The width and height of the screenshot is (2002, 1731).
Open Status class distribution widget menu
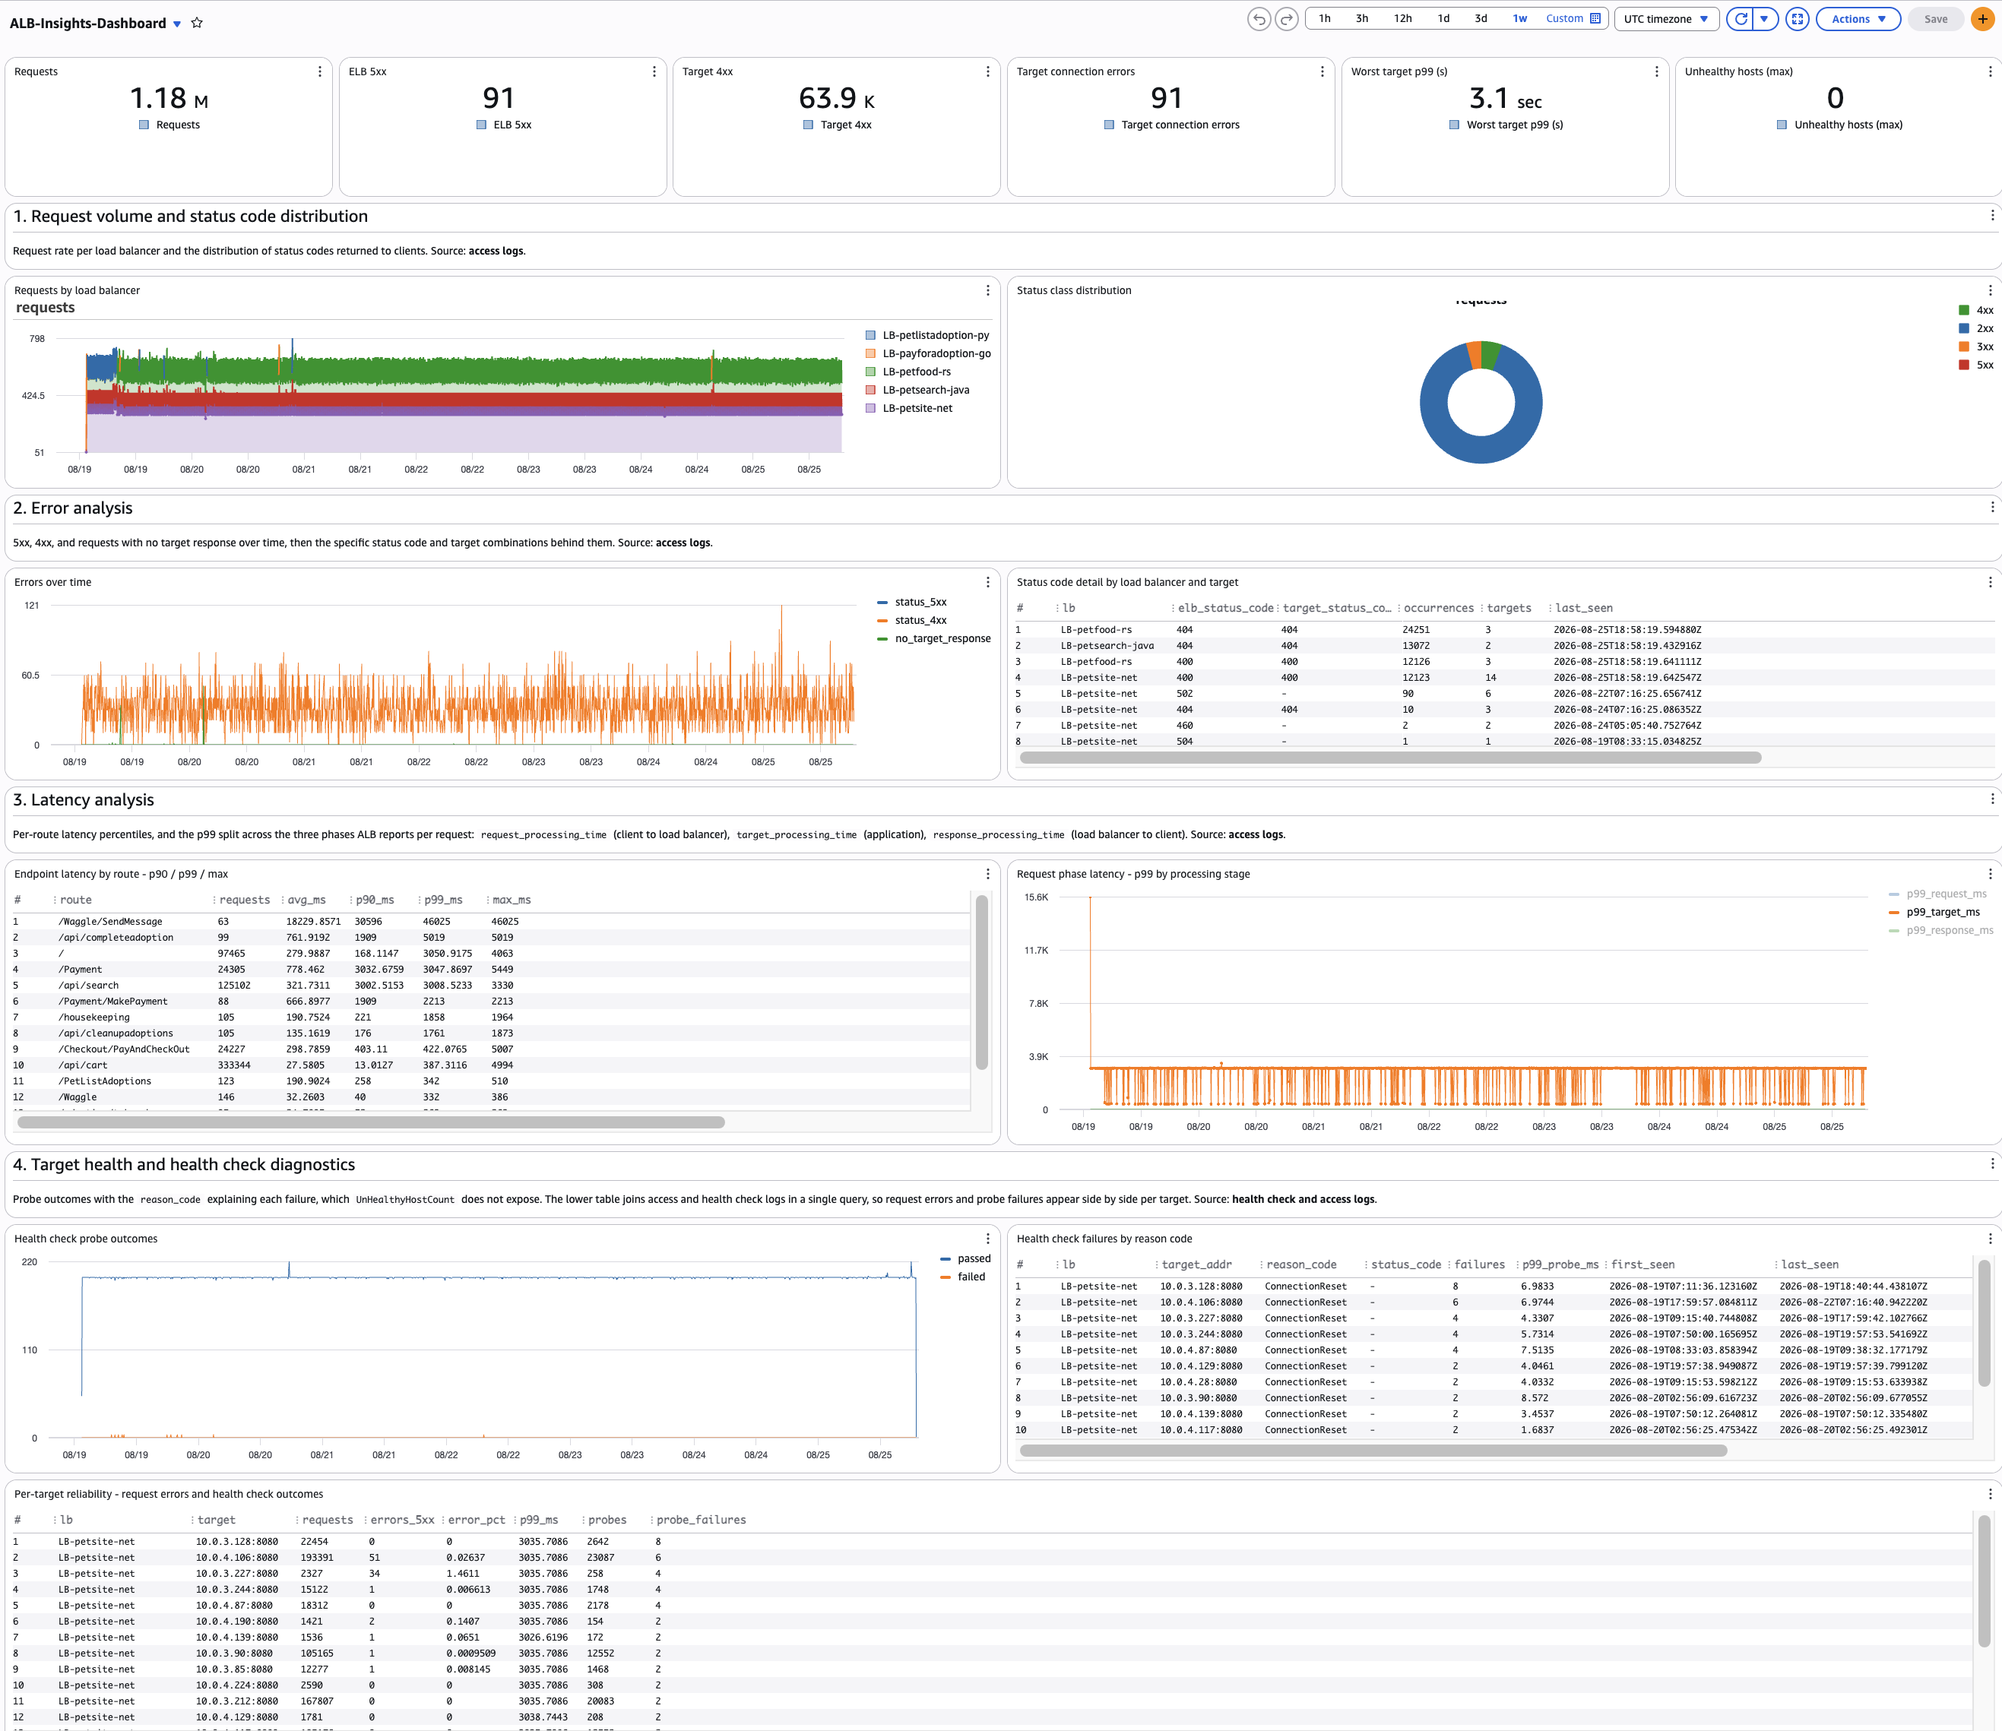[1989, 290]
